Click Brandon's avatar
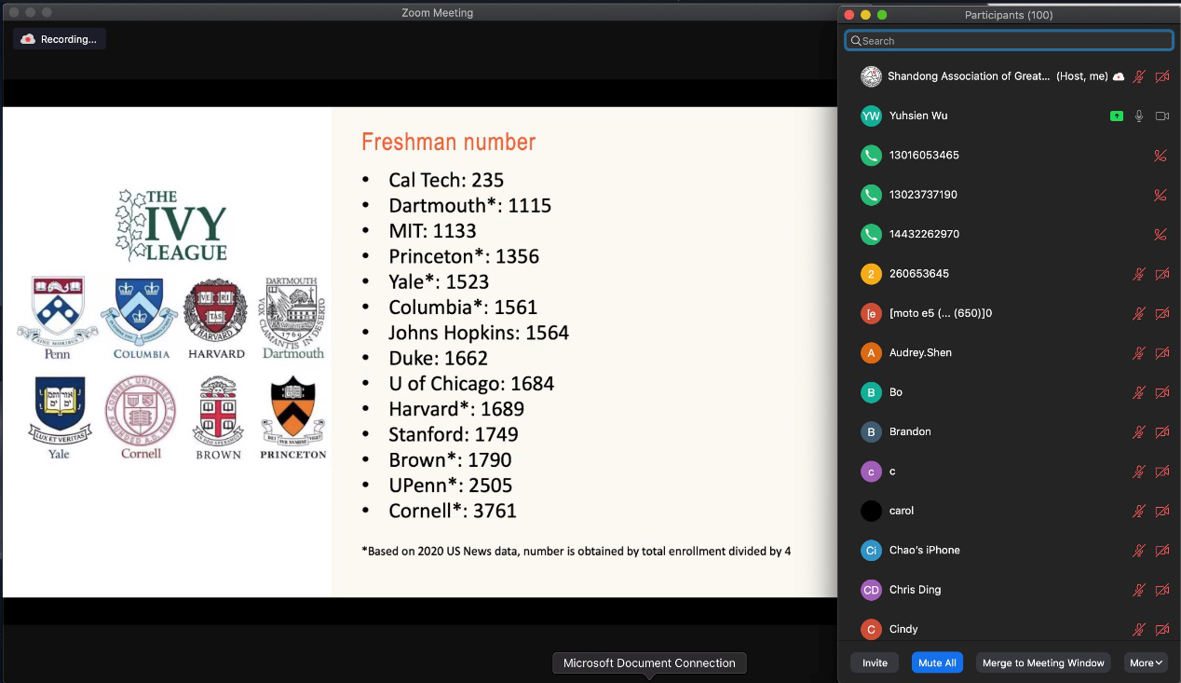 [871, 431]
